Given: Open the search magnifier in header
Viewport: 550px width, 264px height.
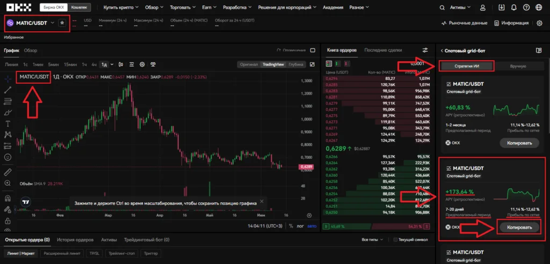Looking at the screenshot, I should click(443, 7).
